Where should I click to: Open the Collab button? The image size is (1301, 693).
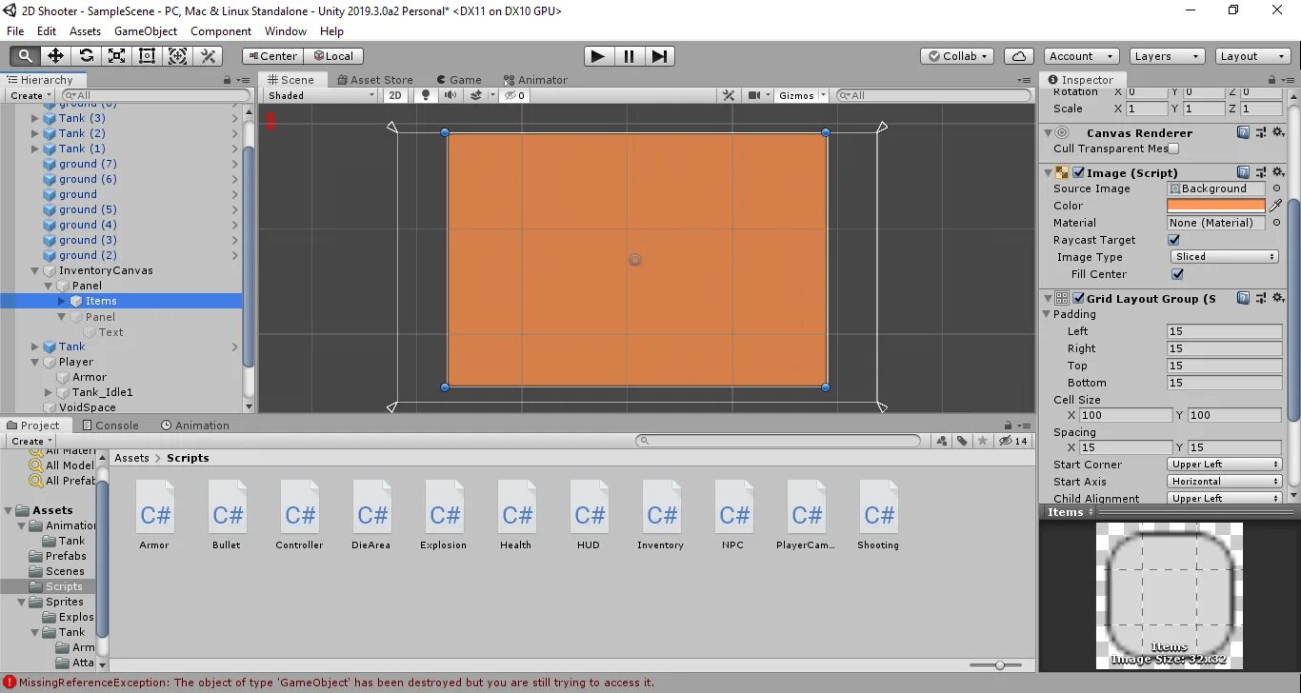click(958, 56)
